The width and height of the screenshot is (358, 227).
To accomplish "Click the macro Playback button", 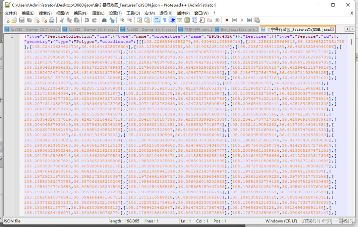I will click(242, 20).
